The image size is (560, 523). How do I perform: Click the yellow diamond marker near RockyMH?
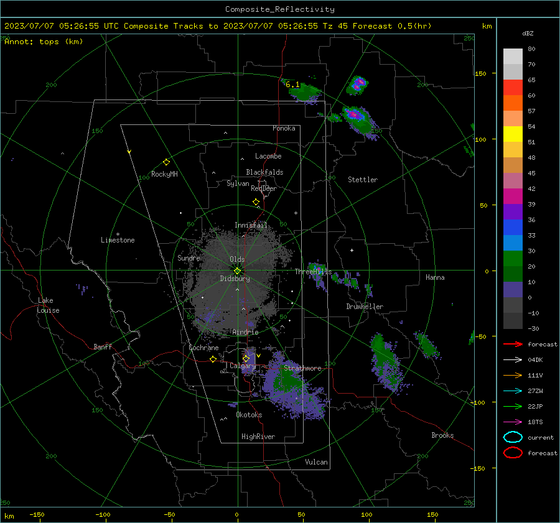(166, 162)
